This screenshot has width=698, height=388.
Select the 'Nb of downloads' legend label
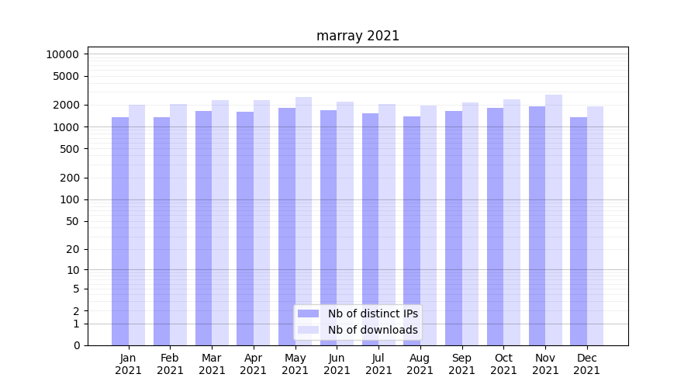click(x=372, y=330)
